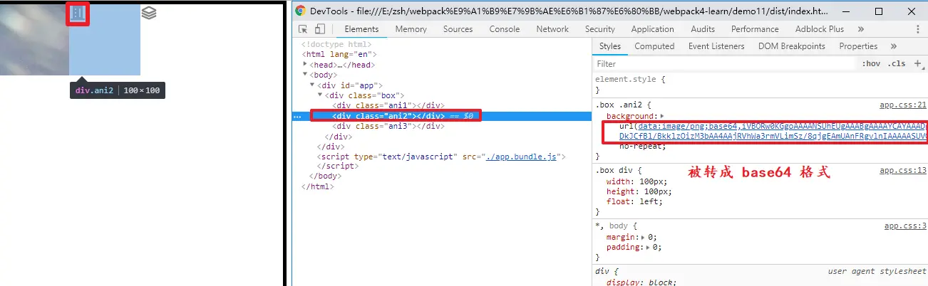Open the Adblock Plus panel tab
The width and height of the screenshot is (928, 286).
click(x=820, y=29)
